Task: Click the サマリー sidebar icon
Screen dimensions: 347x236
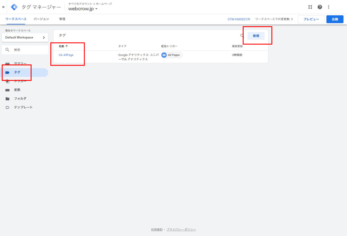Action: coord(8,64)
